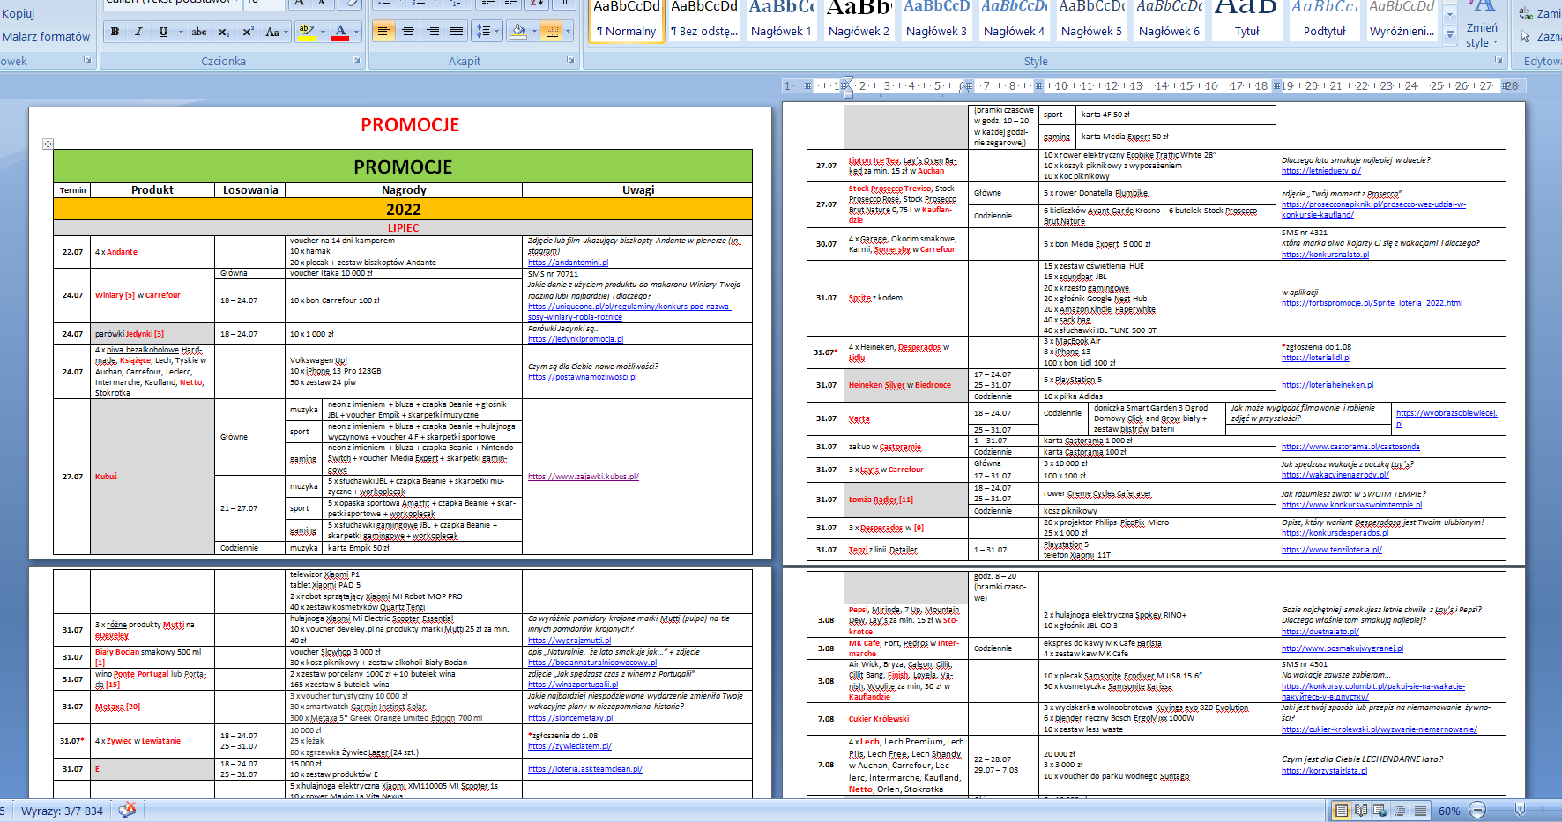Apply the Nagłówek 2 style
This screenshot has width=1562, height=822.
[859, 21]
